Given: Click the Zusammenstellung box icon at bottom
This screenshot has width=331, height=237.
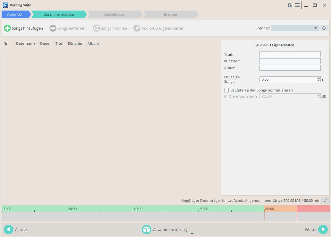Looking at the screenshot, I should [147, 229].
